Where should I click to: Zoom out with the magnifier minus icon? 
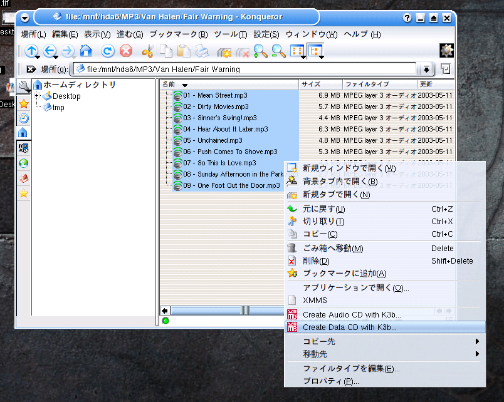pos(278,51)
